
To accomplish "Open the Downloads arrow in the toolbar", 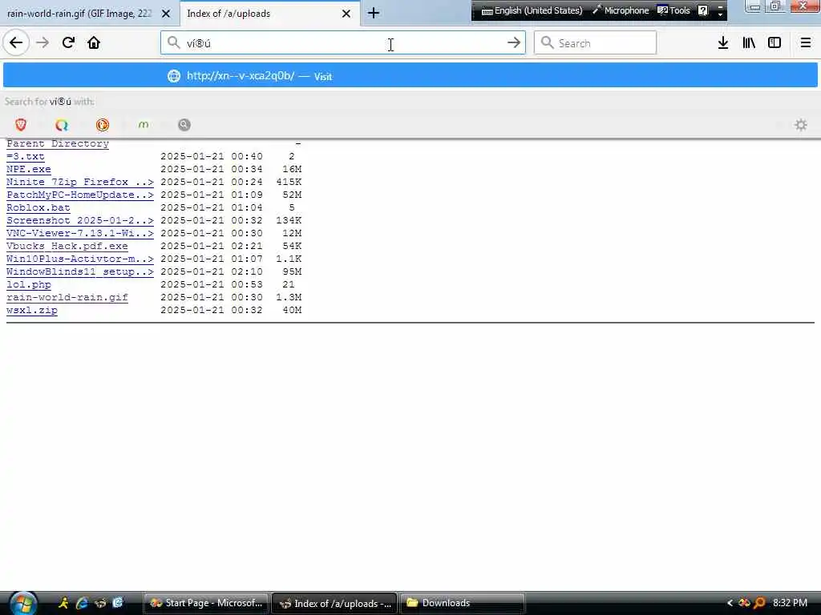I will [x=723, y=43].
